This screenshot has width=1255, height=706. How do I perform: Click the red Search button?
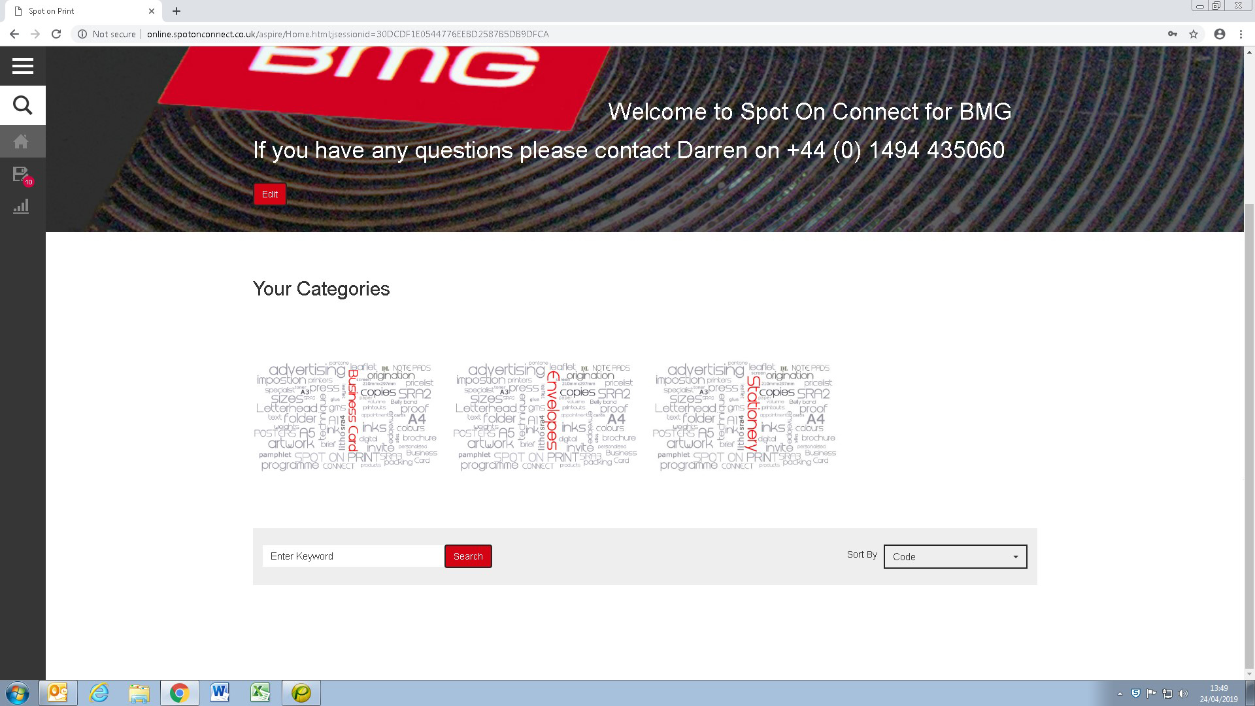pos(468,556)
